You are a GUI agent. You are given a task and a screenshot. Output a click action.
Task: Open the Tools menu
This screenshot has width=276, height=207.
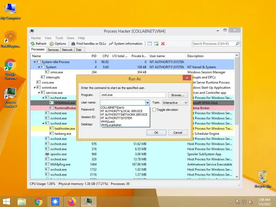59,38
